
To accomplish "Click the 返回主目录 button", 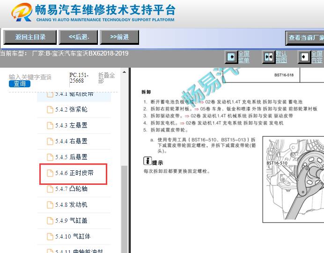I will coord(30,37).
